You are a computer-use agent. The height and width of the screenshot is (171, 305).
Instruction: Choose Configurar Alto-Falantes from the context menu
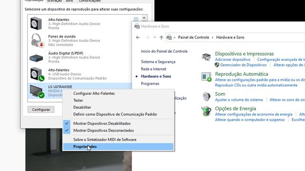pos(118,93)
